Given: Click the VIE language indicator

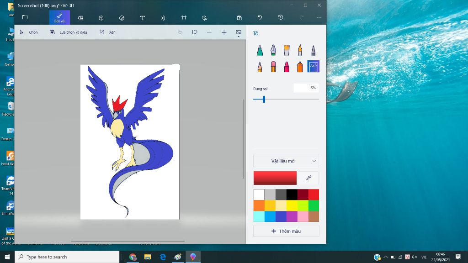Looking at the screenshot, I should [424, 257].
